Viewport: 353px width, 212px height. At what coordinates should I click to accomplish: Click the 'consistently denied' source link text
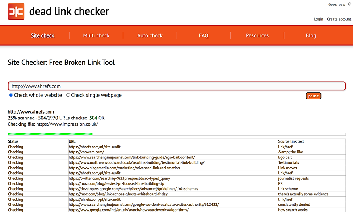[294, 205]
